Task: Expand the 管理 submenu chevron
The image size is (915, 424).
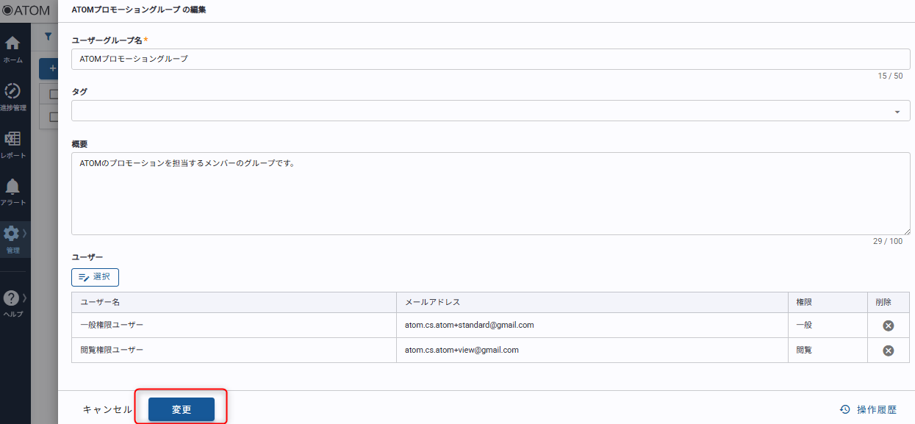Action: (x=25, y=233)
